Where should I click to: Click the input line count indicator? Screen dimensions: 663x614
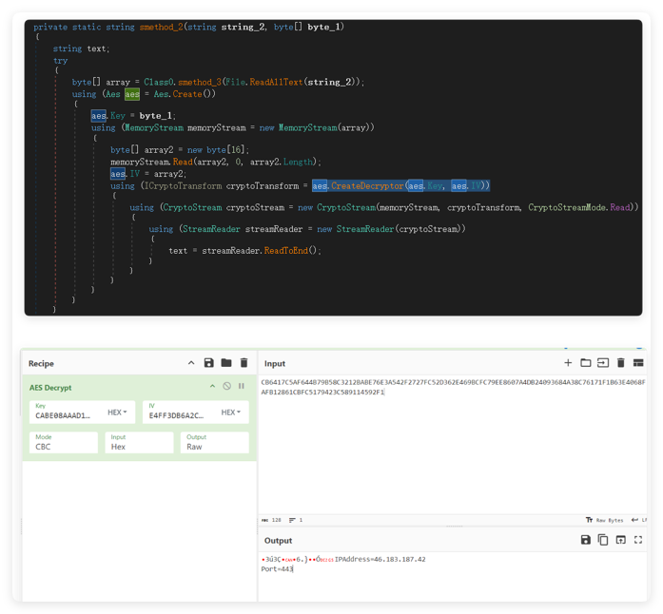click(296, 520)
